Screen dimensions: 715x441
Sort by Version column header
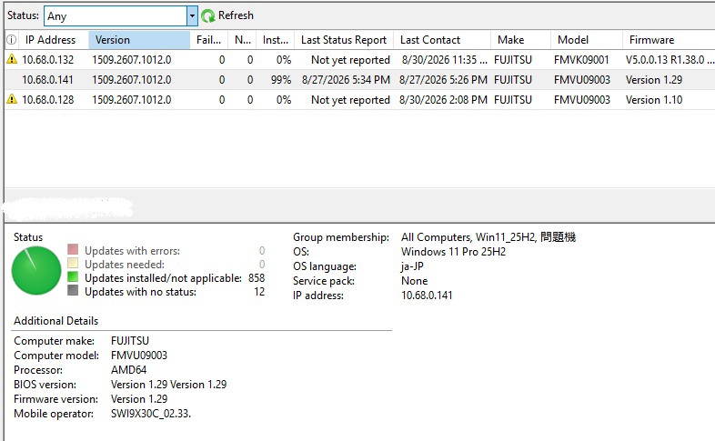click(x=139, y=40)
